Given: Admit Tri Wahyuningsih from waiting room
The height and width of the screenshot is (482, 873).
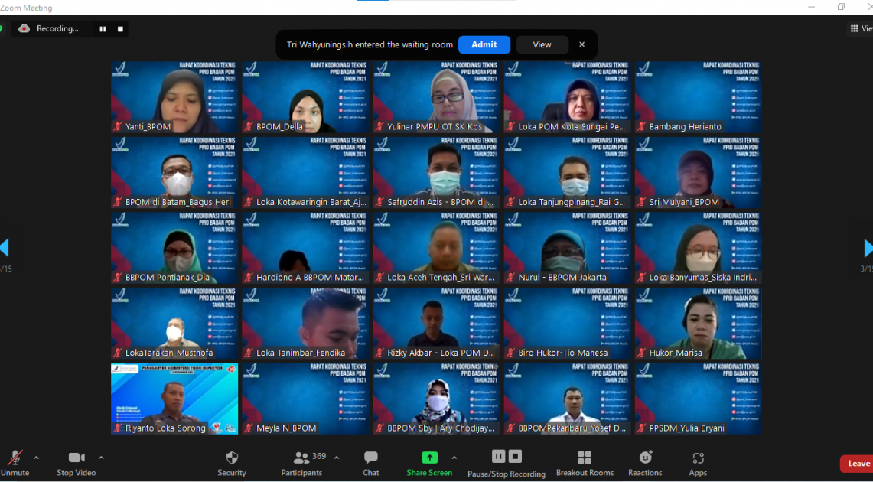Looking at the screenshot, I should coord(484,44).
